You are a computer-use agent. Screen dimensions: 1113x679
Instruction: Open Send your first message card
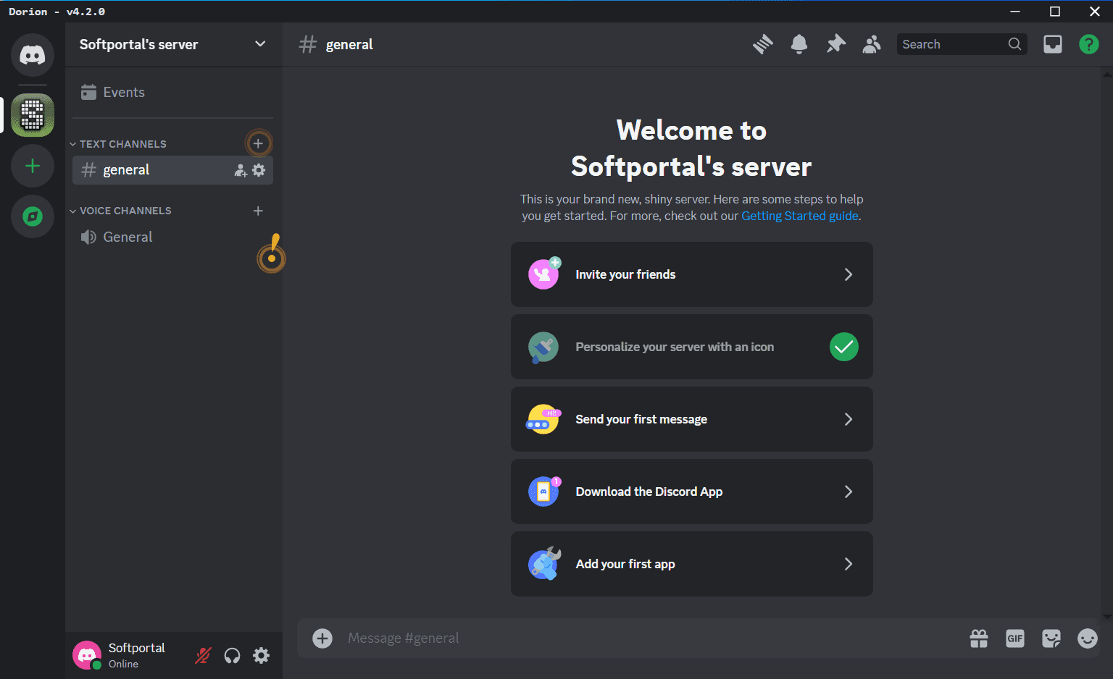(x=692, y=419)
